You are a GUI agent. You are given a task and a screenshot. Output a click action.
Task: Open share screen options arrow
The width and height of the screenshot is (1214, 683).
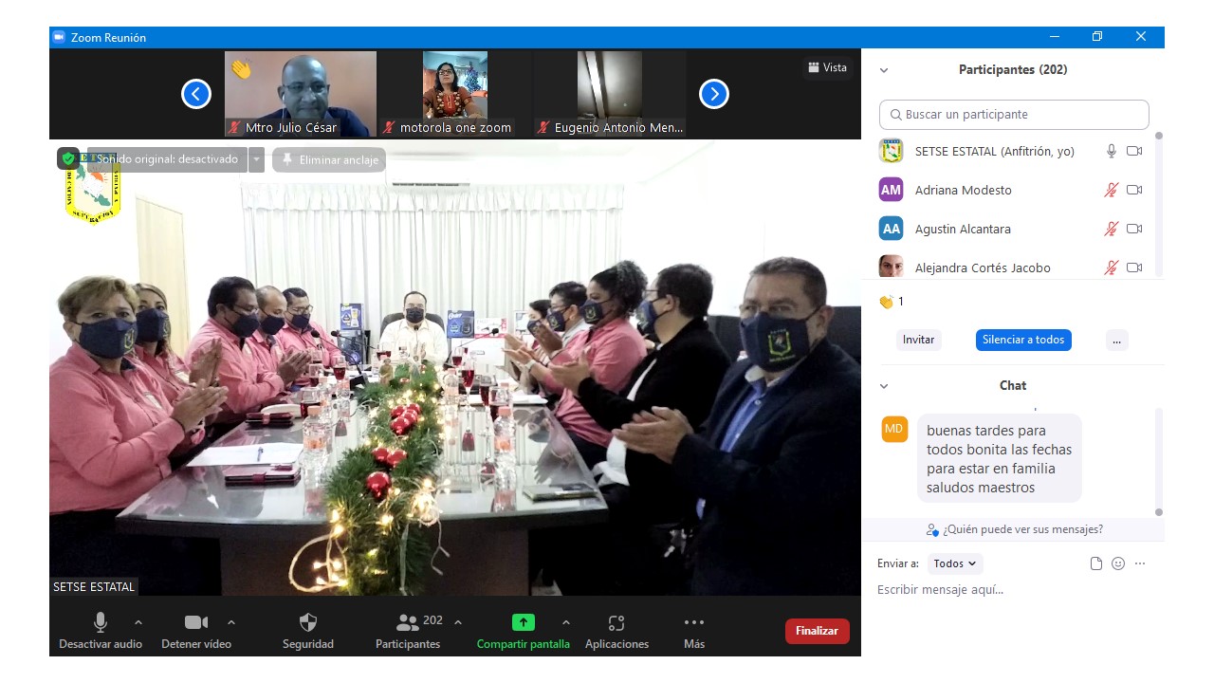tap(566, 622)
